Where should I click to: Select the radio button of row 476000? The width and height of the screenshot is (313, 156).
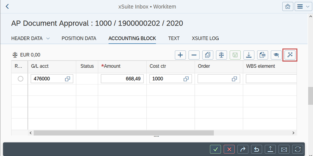pyautogui.click(x=20, y=79)
